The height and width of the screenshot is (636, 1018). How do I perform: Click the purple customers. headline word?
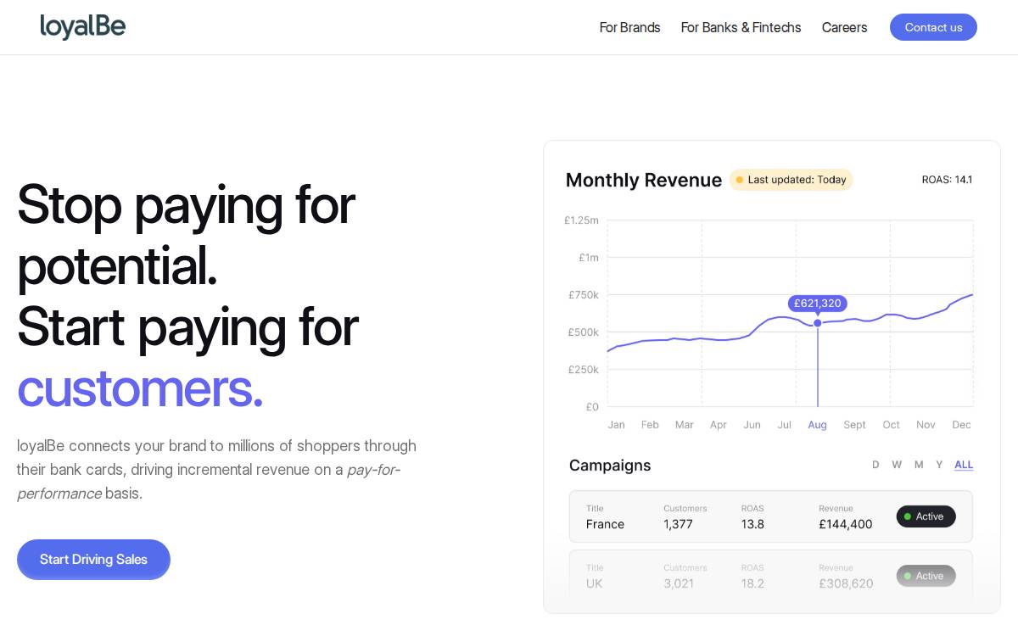[140, 388]
